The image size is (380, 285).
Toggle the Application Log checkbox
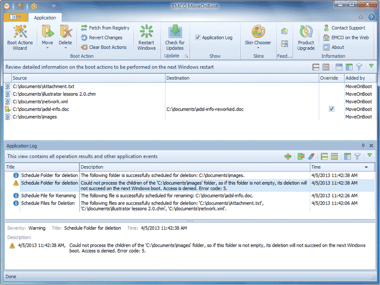tap(198, 37)
